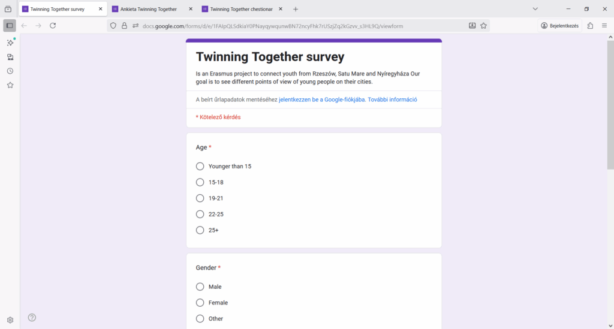Image resolution: width=614 pixels, height=329 pixels.
Task: Click the scrollbar up arrow
Action: click(x=610, y=37)
